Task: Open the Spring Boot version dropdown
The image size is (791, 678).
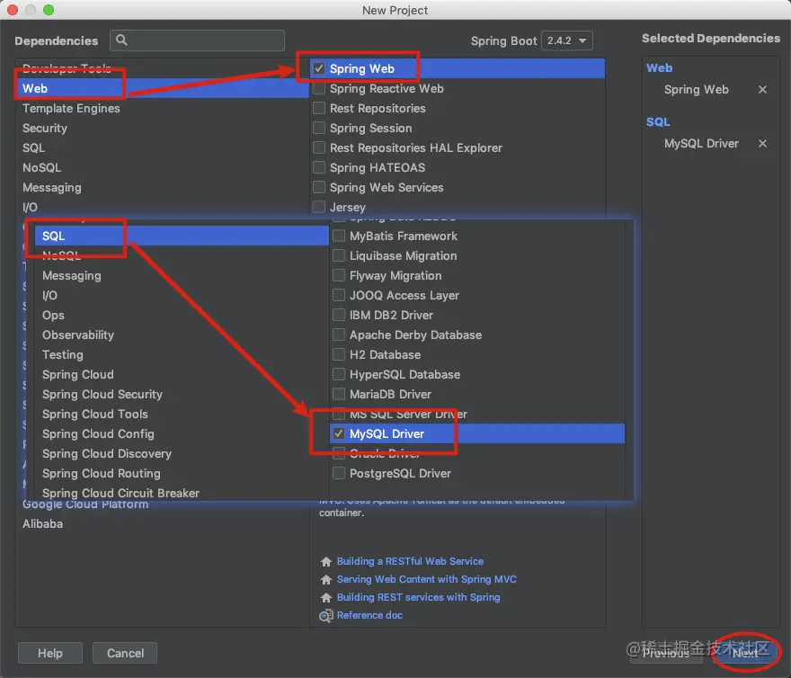Action: (x=566, y=40)
